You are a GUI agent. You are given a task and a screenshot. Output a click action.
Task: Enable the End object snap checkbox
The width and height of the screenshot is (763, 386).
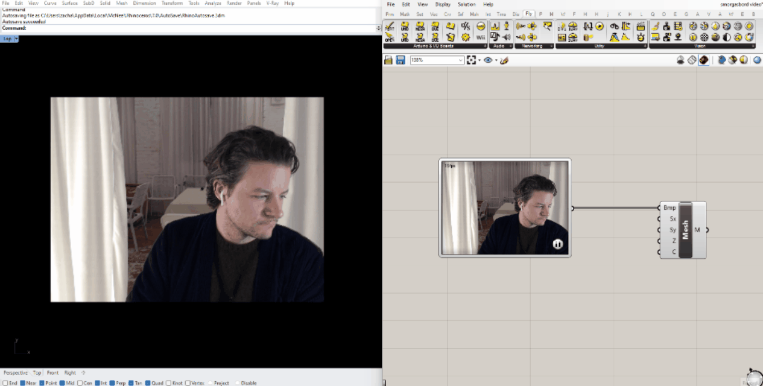point(5,383)
